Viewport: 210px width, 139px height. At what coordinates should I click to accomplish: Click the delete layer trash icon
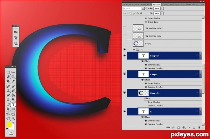pyautogui.click(x=199, y=128)
